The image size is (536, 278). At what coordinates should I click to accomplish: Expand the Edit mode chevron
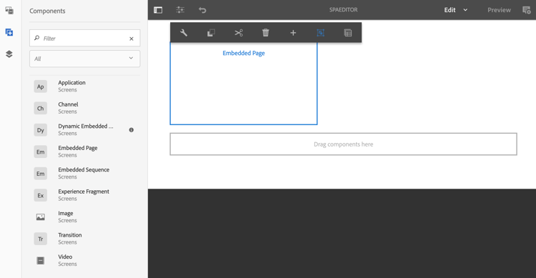465,10
